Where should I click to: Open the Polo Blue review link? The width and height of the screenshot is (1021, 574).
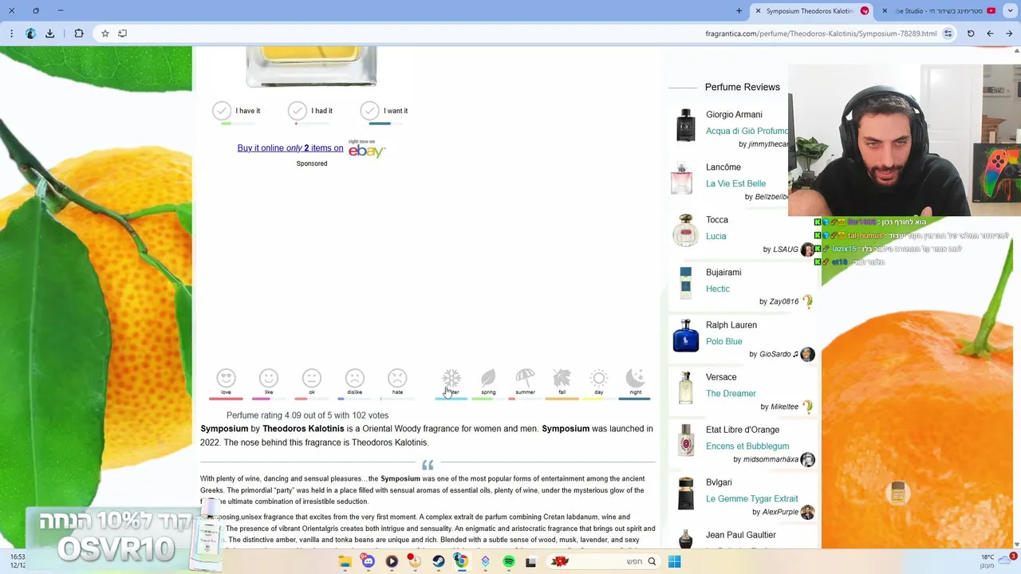click(x=724, y=342)
